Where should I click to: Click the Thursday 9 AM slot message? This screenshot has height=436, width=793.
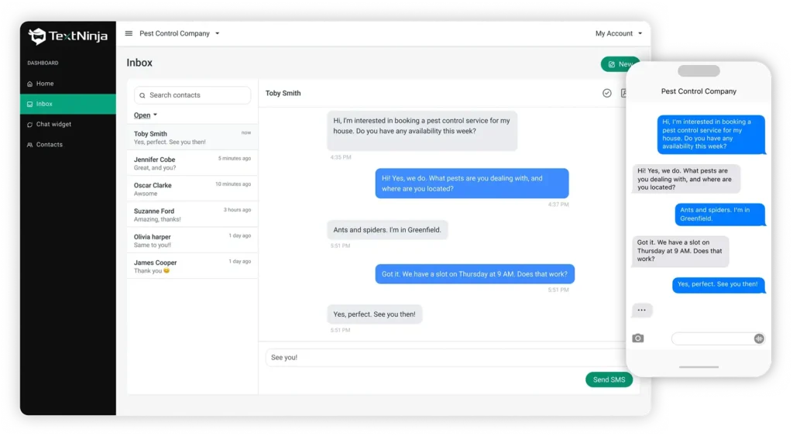[475, 273]
